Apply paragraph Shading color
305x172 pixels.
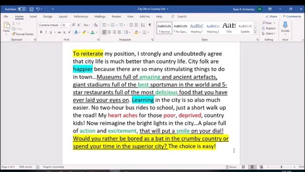pos(136,32)
